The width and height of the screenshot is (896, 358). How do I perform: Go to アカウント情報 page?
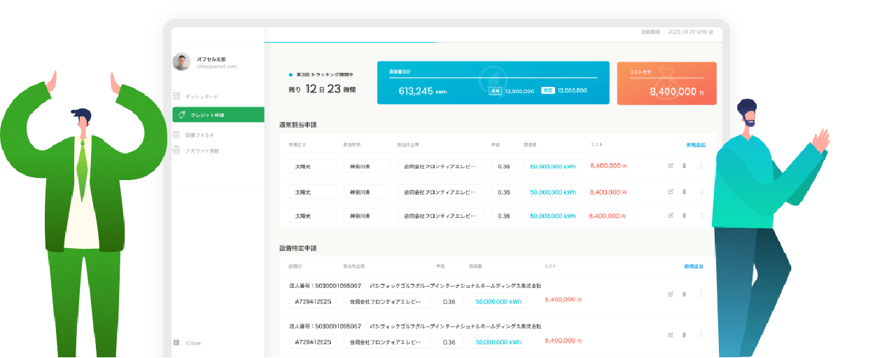click(x=202, y=151)
